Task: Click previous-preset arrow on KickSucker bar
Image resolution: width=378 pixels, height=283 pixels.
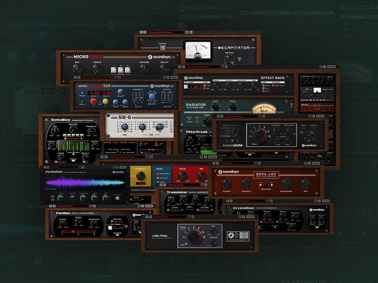Action: tap(214, 163)
